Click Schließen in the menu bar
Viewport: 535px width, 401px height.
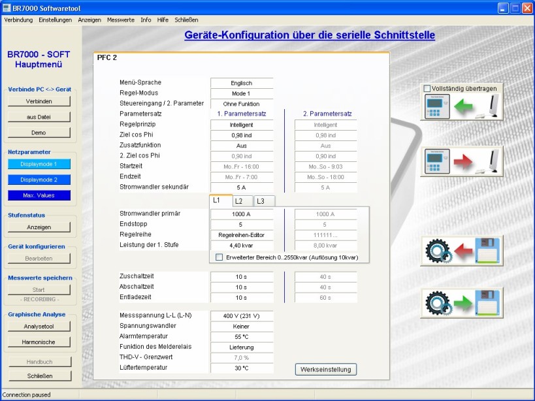click(186, 20)
